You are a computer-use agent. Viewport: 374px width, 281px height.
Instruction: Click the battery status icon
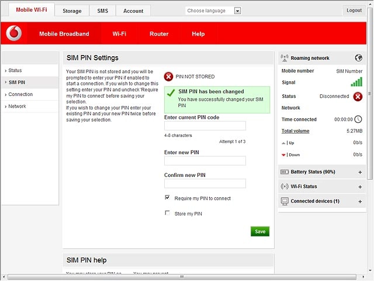pyautogui.click(x=285, y=172)
